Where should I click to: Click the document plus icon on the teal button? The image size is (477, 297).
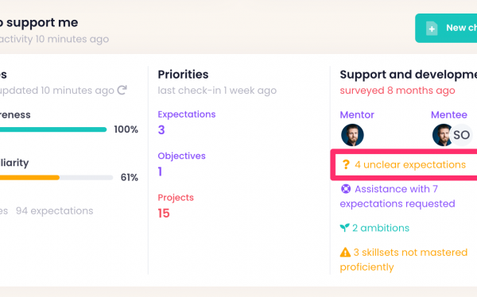(x=432, y=29)
